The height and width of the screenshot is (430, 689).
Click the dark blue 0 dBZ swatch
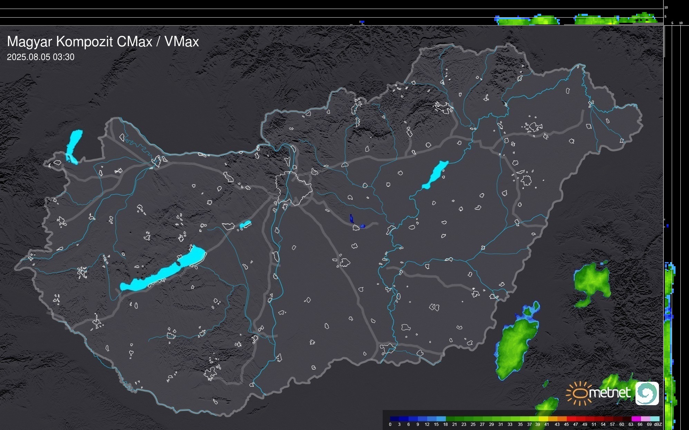pos(395,419)
